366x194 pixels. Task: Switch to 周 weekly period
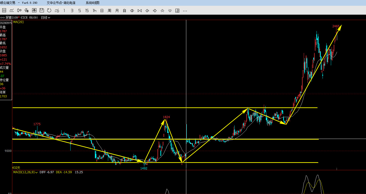point(109,11)
